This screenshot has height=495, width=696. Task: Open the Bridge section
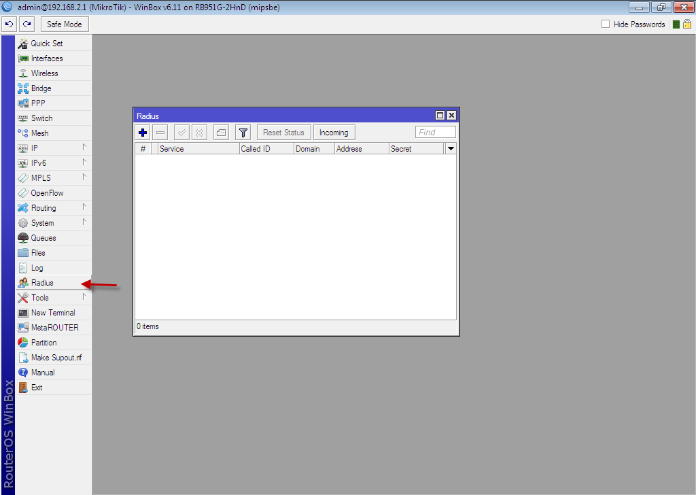54,88
